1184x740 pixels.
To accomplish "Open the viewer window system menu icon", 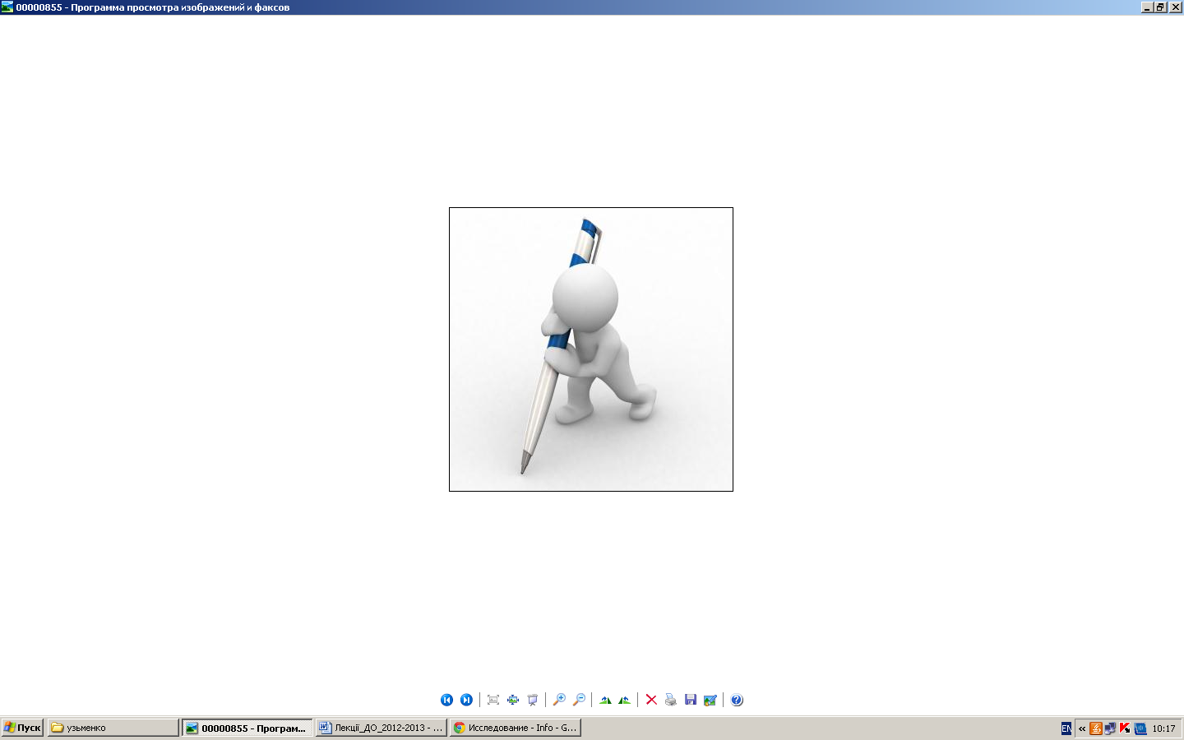I will point(7,7).
